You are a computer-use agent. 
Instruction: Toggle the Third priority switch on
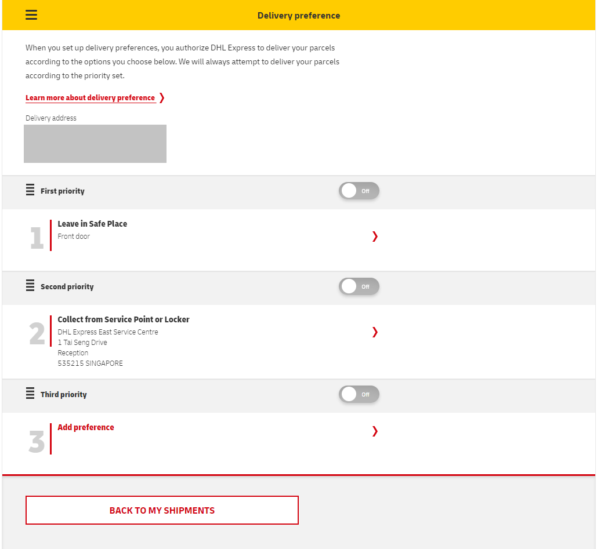359,394
